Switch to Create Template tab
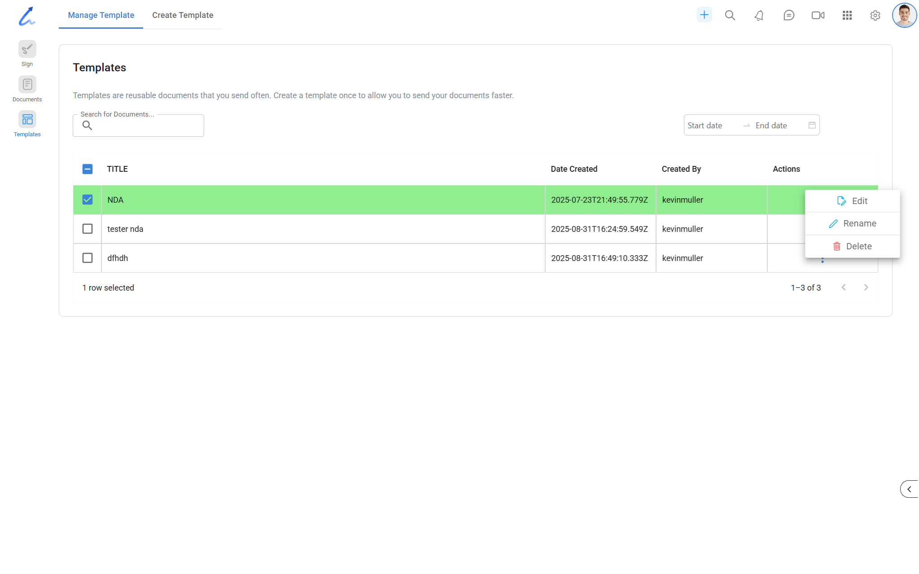919x574 pixels. click(x=183, y=15)
